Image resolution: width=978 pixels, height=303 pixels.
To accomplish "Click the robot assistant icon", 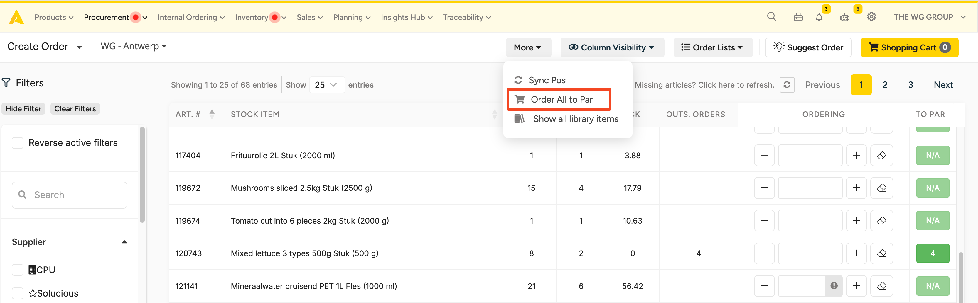I will [844, 18].
